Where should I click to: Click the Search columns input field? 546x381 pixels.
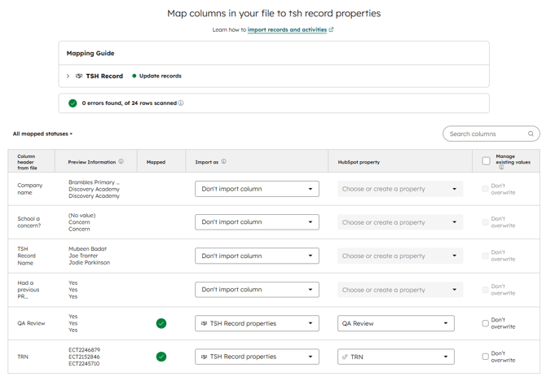click(x=486, y=134)
